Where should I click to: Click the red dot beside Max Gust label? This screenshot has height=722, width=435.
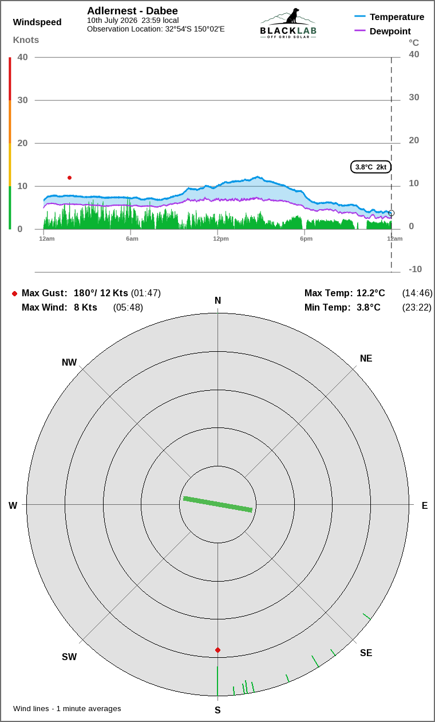[x=14, y=293]
